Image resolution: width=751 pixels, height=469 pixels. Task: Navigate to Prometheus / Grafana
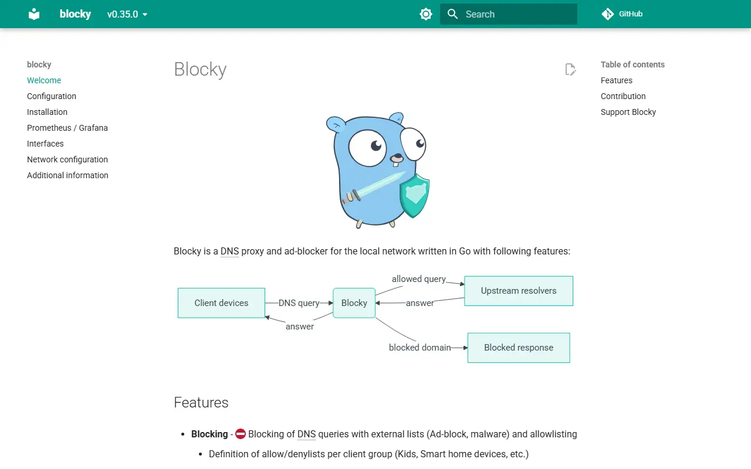[67, 128]
